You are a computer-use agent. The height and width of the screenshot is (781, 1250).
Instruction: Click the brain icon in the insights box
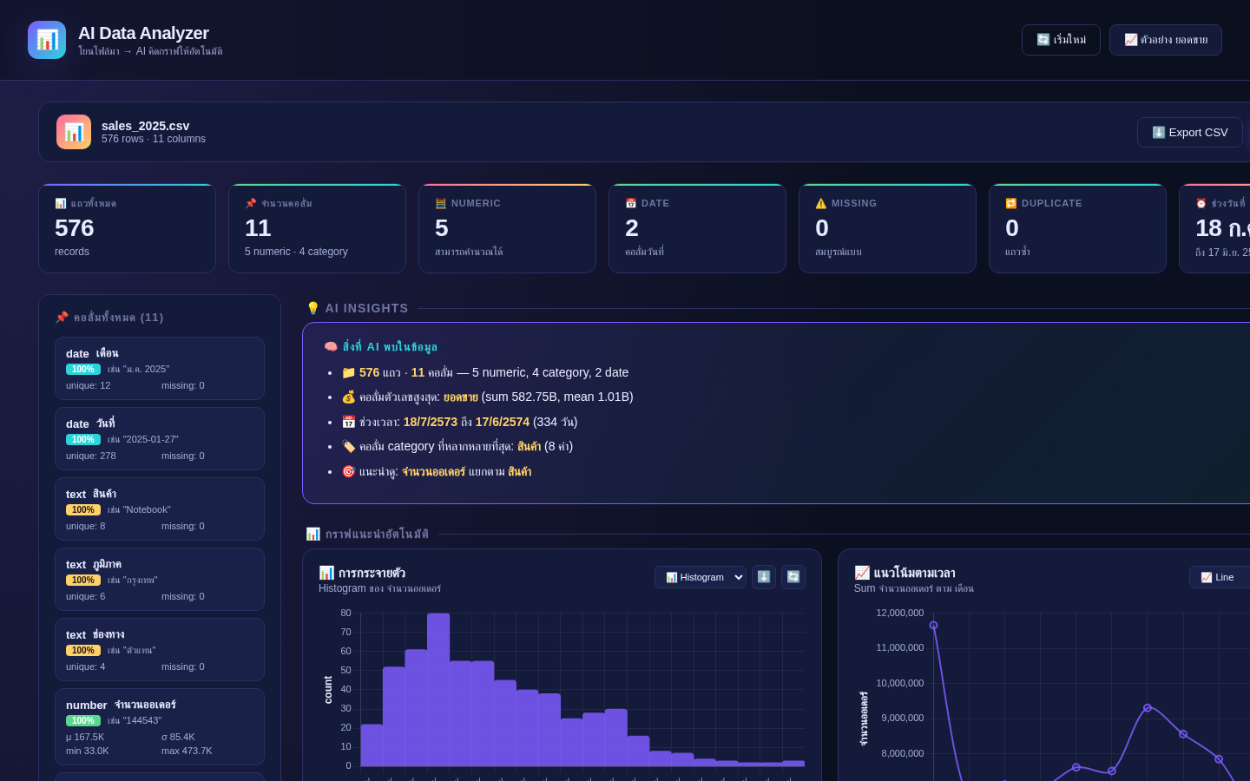click(x=331, y=346)
